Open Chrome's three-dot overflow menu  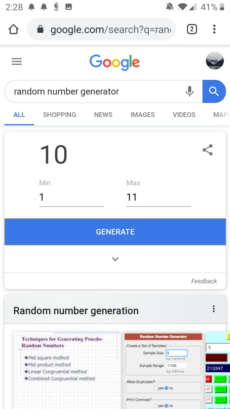[214, 29]
